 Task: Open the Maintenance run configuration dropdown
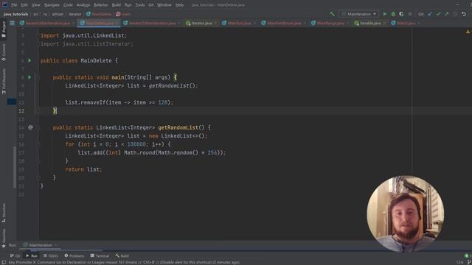359,14
